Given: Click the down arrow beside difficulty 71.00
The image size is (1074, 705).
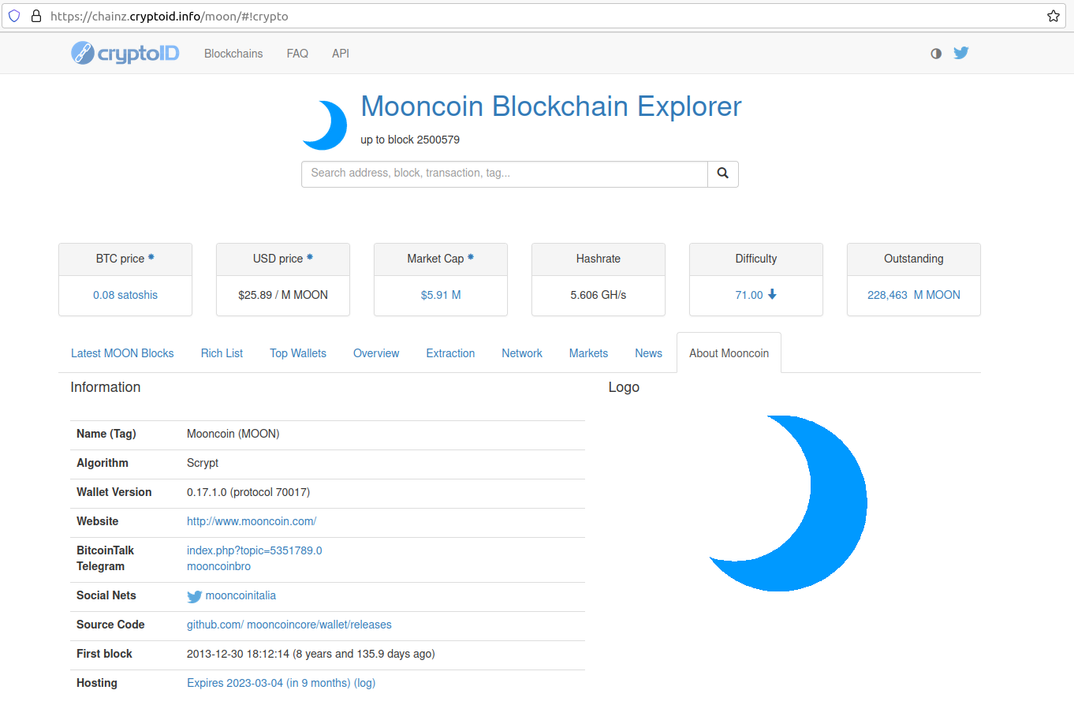Looking at the screenshot, I should (x=772, y=294).
